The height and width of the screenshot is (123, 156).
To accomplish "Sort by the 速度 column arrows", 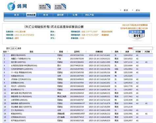I will tap(133, 52).
